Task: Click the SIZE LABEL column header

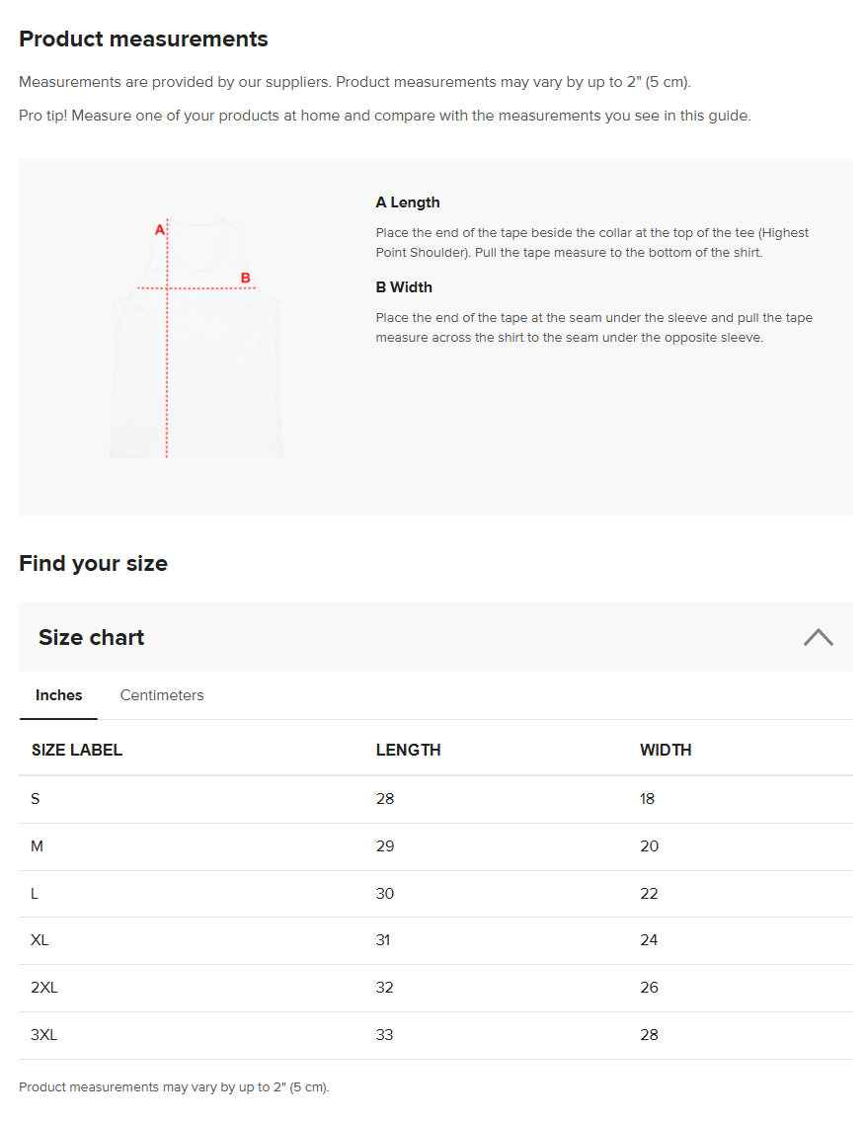Action: pyautogui.click(x=77, y=750)
